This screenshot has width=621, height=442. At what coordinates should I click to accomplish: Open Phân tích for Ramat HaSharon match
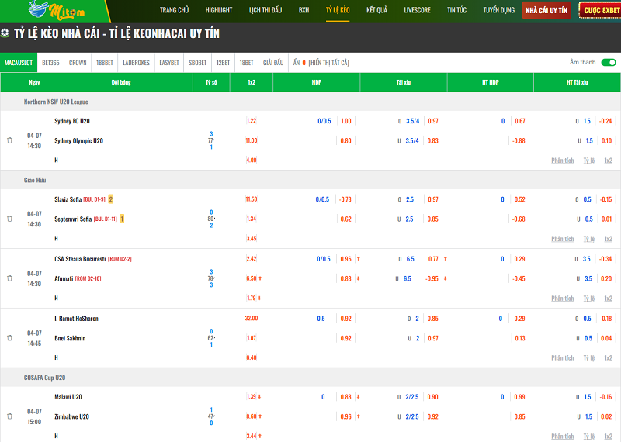click(562, 357)
